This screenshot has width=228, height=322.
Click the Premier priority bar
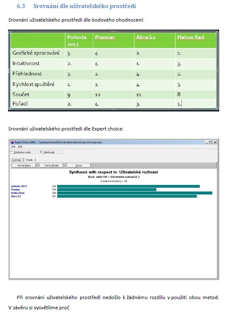107,189
